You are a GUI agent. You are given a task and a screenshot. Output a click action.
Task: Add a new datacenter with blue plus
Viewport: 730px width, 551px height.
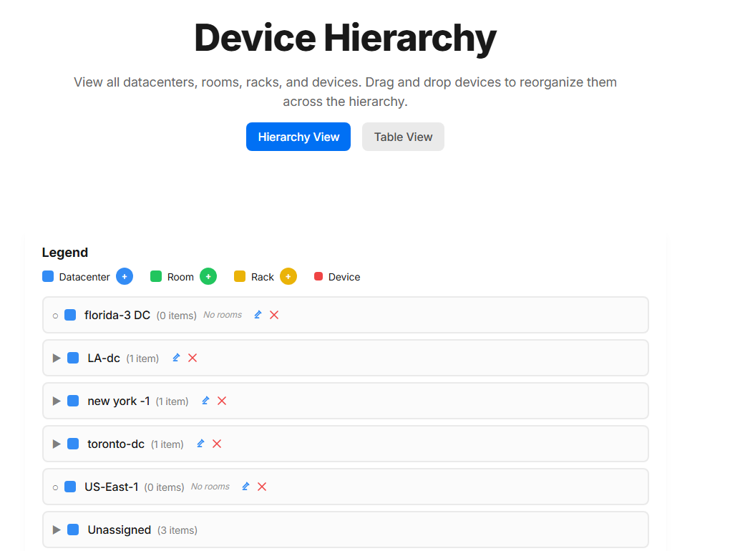(x=125, y=276)
